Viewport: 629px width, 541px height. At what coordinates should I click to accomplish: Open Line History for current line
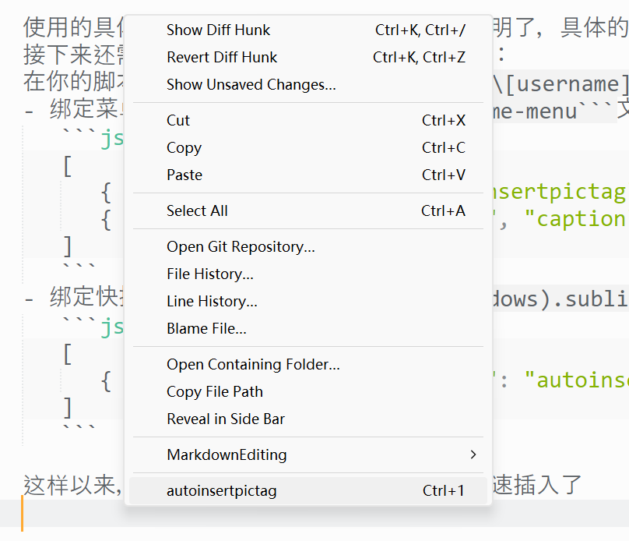pyautogui.click(x=212, y=302)
